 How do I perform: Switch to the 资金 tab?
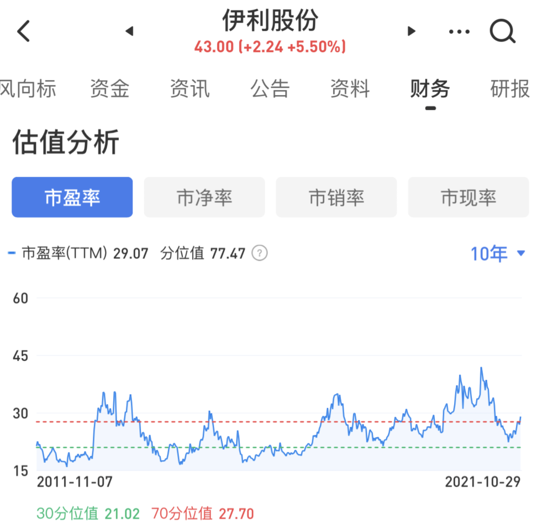[109, 88]
